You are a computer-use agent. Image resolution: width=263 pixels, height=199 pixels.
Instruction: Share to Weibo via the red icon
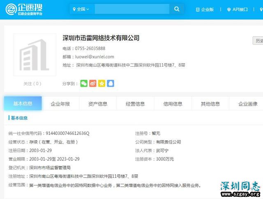coord(93,83)
